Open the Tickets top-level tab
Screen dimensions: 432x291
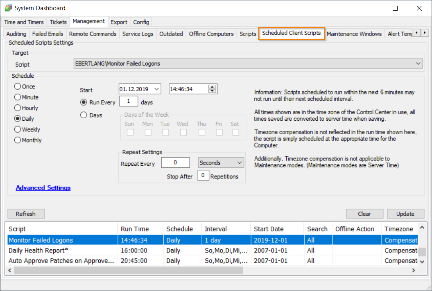click(x=58, y=22)
